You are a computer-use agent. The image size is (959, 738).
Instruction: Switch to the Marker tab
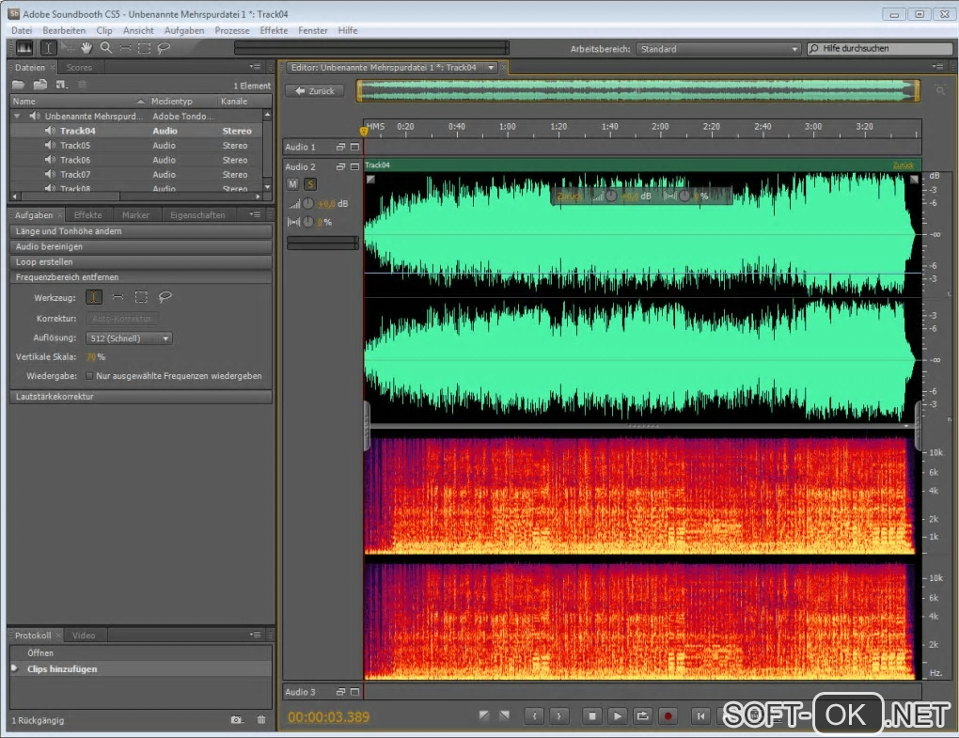135,215
